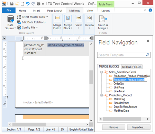Click the search magnifier icon in Field Navigation
155x134 pixels.
point(147,55)
